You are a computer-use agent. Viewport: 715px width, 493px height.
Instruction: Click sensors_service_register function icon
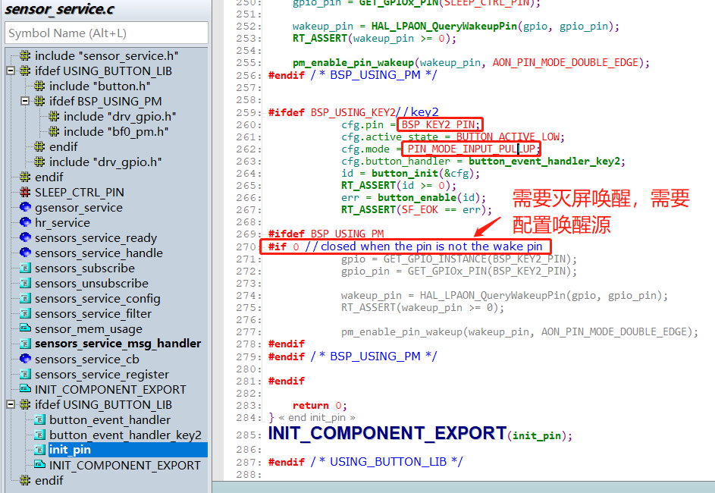pyautogui.click(x=26, y=375)
